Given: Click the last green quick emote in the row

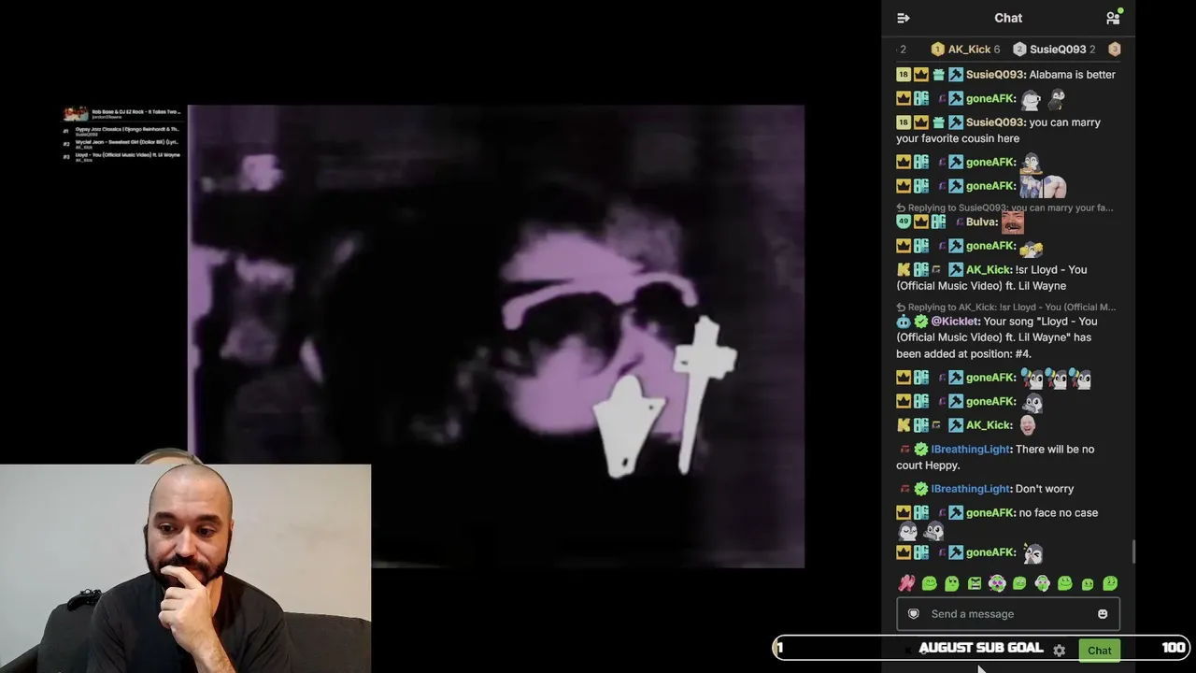Looking at the screenshot, I should [1110, 584].
